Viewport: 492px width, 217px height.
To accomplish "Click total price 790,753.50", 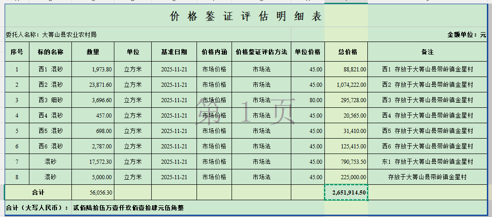I will pyautogui.click(x=346, y=161).
